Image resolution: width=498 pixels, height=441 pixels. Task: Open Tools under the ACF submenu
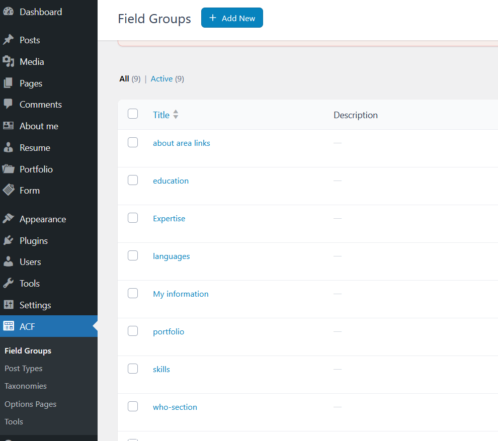tap(14, 421)
